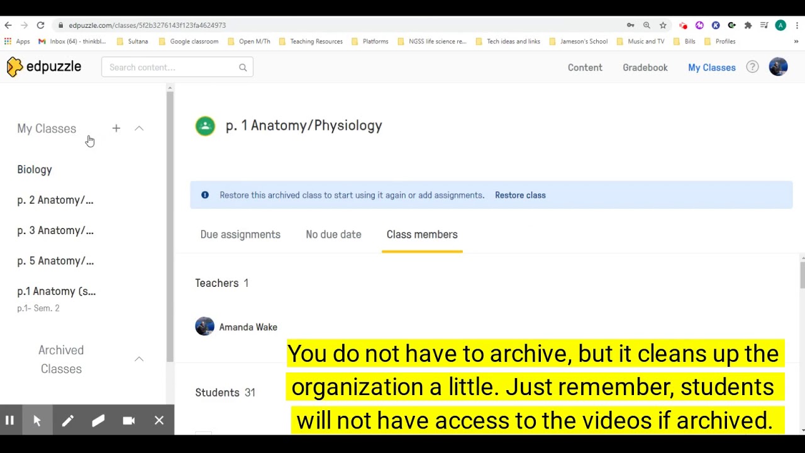The height and width of the screenshot is (453, 805).
Task: Switch to No due date tab
Action: coord(333,234)
